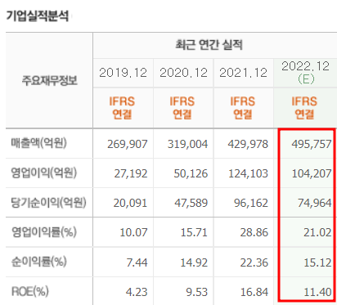Select net margin value 7.44

click(137, 262)
